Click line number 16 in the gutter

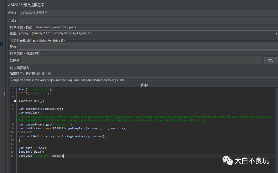[x=12, y=156]
